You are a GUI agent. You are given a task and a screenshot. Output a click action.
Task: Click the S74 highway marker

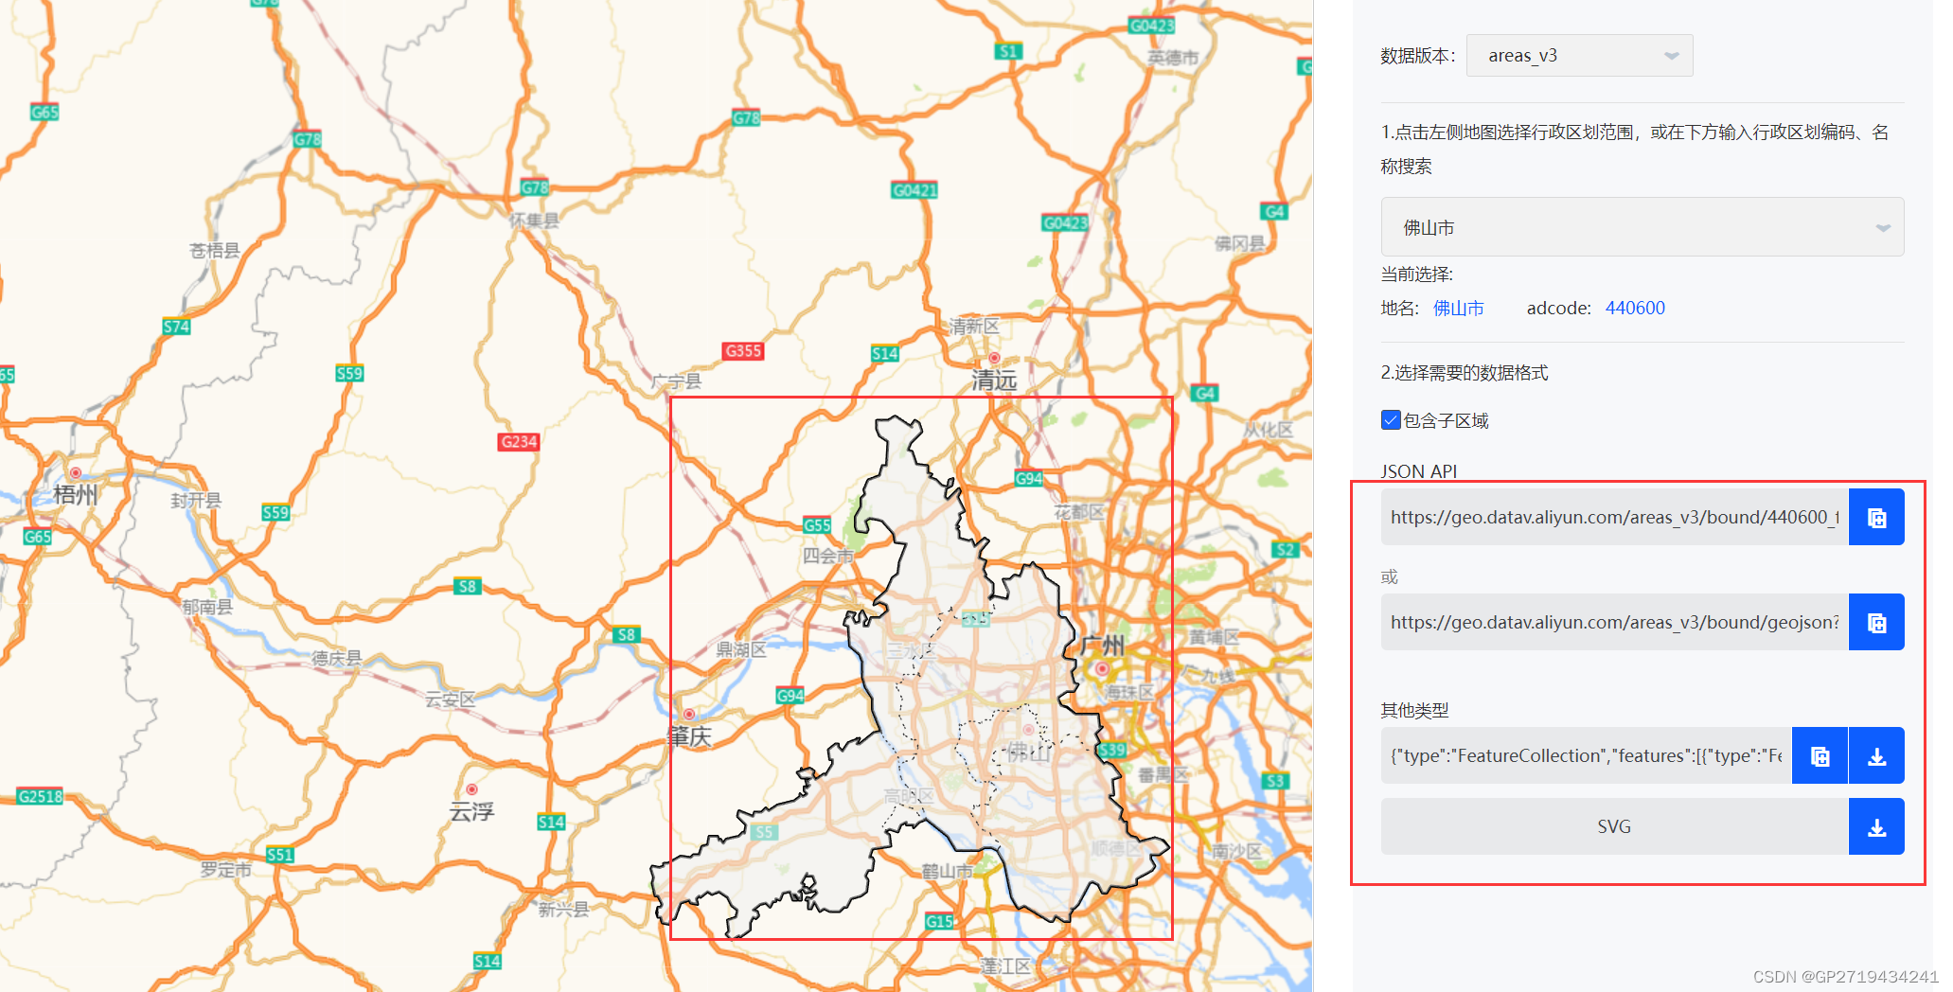(x=176, y=327)
